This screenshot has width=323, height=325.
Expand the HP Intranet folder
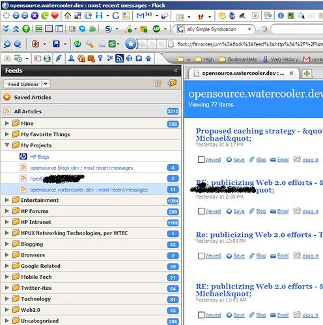click(7, 222)
